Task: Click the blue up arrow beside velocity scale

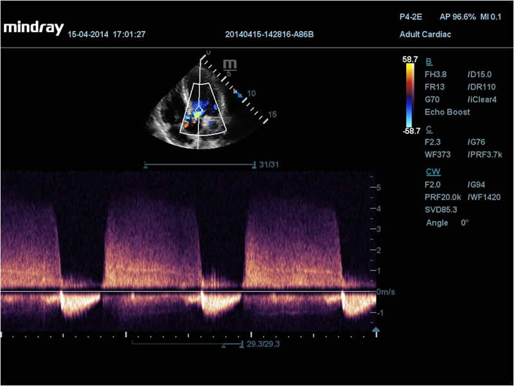Action: [x=378, y=330]
